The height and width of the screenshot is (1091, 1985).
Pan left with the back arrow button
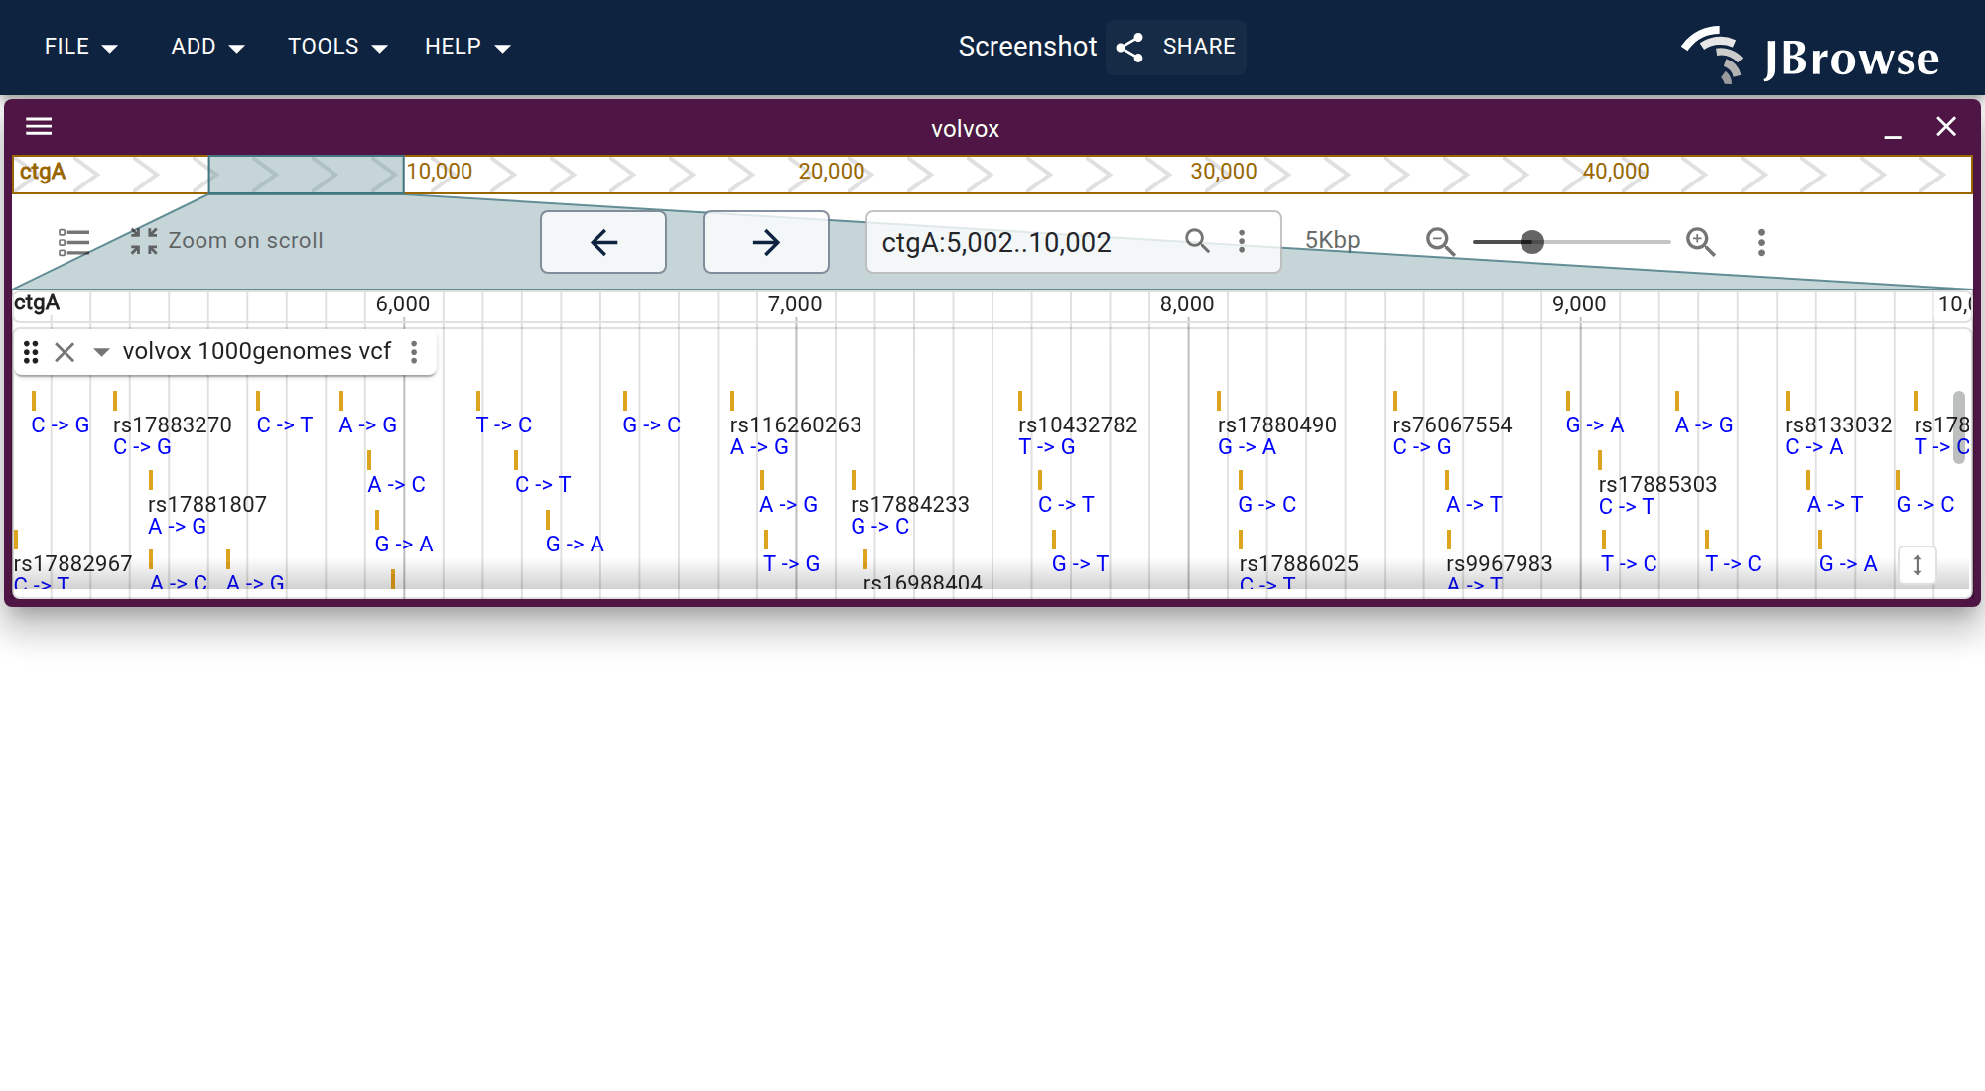[x=603, y=242]
